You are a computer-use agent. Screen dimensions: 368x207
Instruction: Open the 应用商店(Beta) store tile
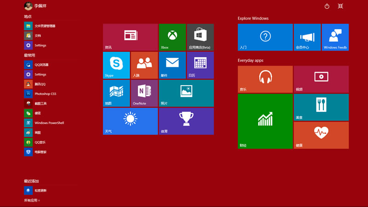(200, 37)
